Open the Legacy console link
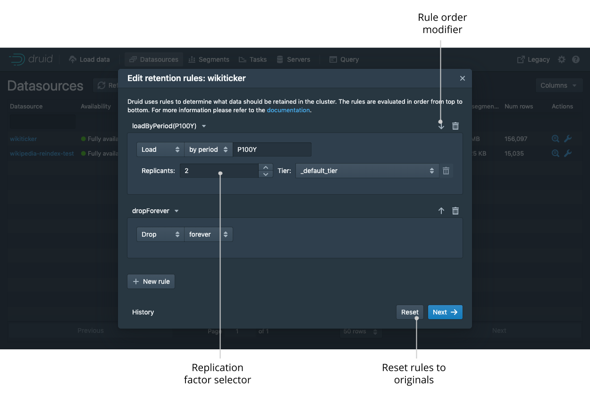 (x=533, y=59)
